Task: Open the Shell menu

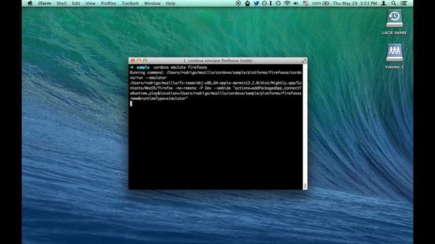Action: (x=61, y=3)
